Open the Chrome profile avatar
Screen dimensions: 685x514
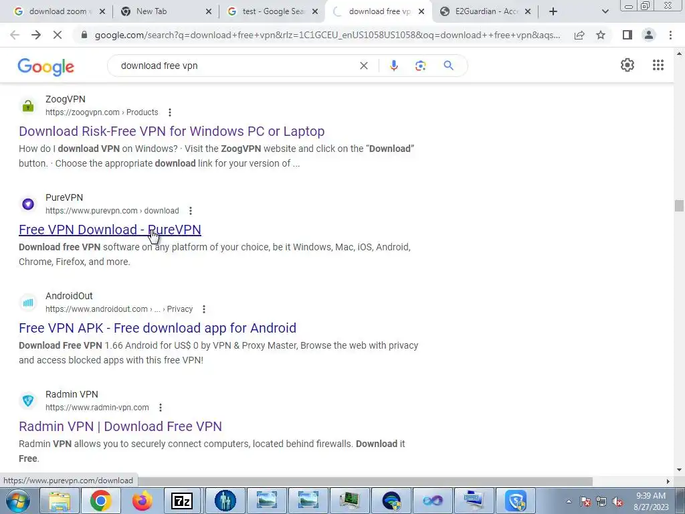[649, 35]
